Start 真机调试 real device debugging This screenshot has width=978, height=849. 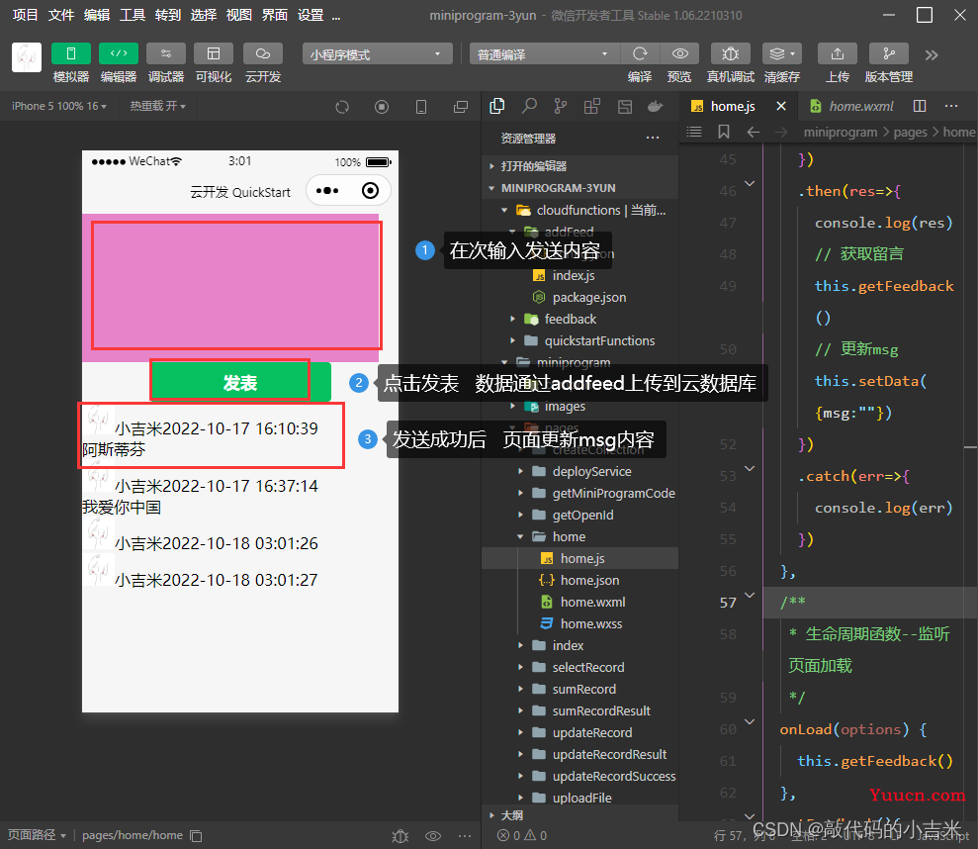[x=730, y=53]
